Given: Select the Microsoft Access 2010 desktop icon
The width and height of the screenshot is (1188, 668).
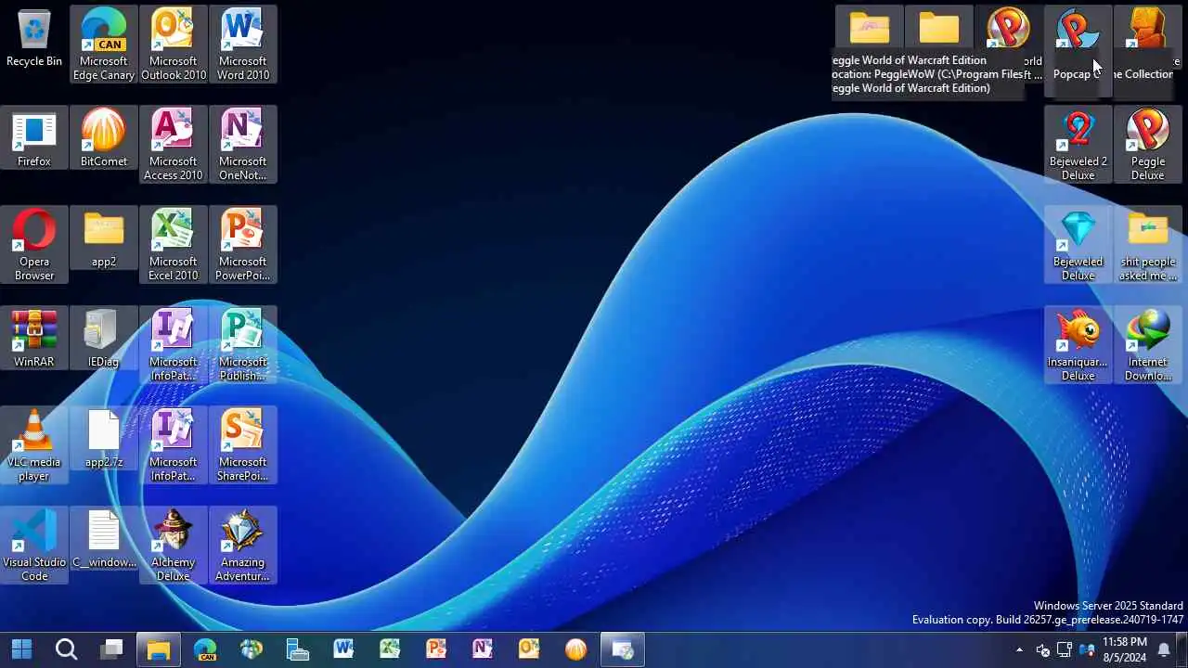Looking at the screenshot, I should [174, 144].
